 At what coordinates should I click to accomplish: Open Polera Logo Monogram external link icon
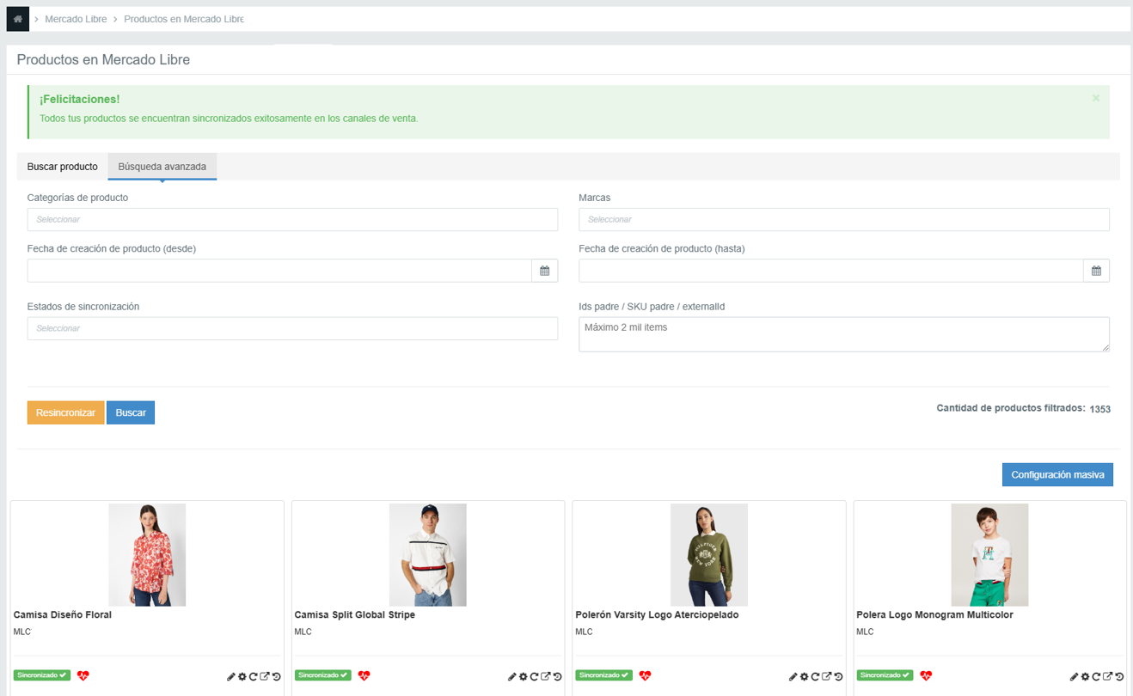coord(1108,677)
